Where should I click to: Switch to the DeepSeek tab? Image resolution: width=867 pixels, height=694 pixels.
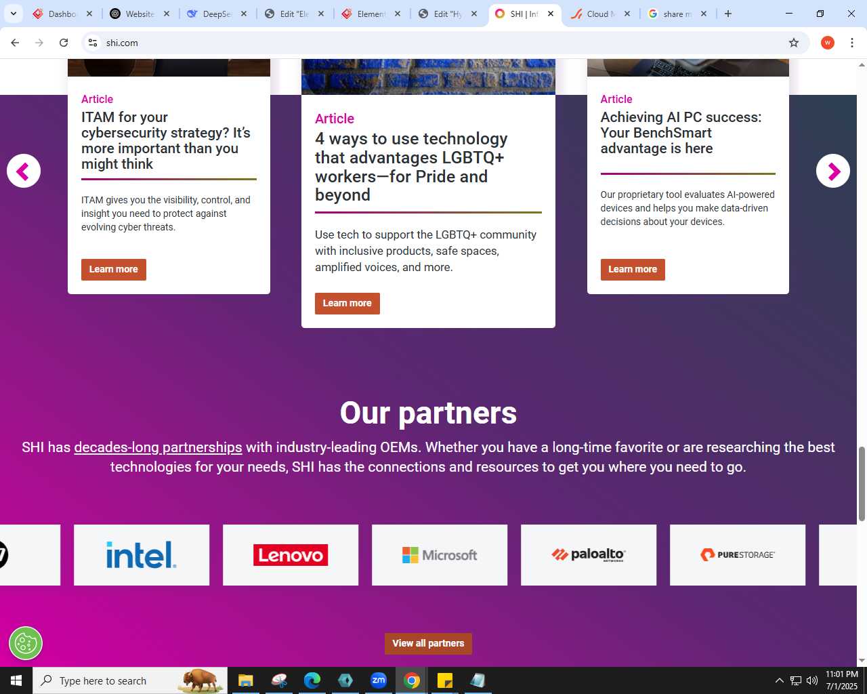[216, 14]
